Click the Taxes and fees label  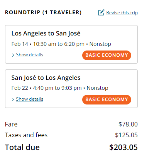click(x=26, y=135)
